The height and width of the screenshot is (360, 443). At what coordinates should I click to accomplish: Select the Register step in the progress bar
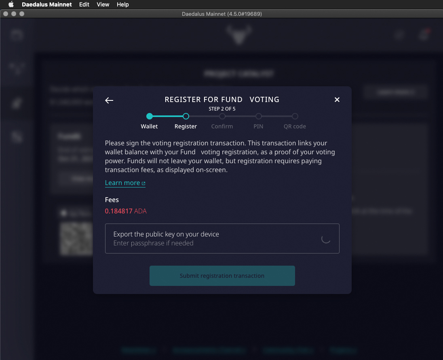[x=186, y=116]
